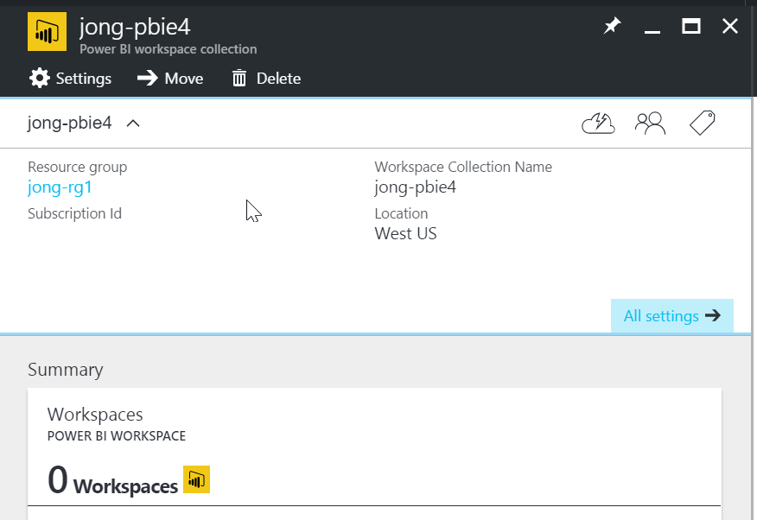Open All settings

coord(672,315)
